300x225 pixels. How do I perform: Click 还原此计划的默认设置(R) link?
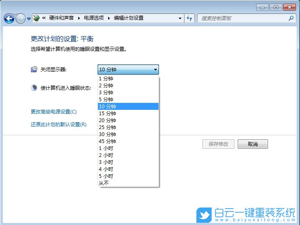point(59,125)
